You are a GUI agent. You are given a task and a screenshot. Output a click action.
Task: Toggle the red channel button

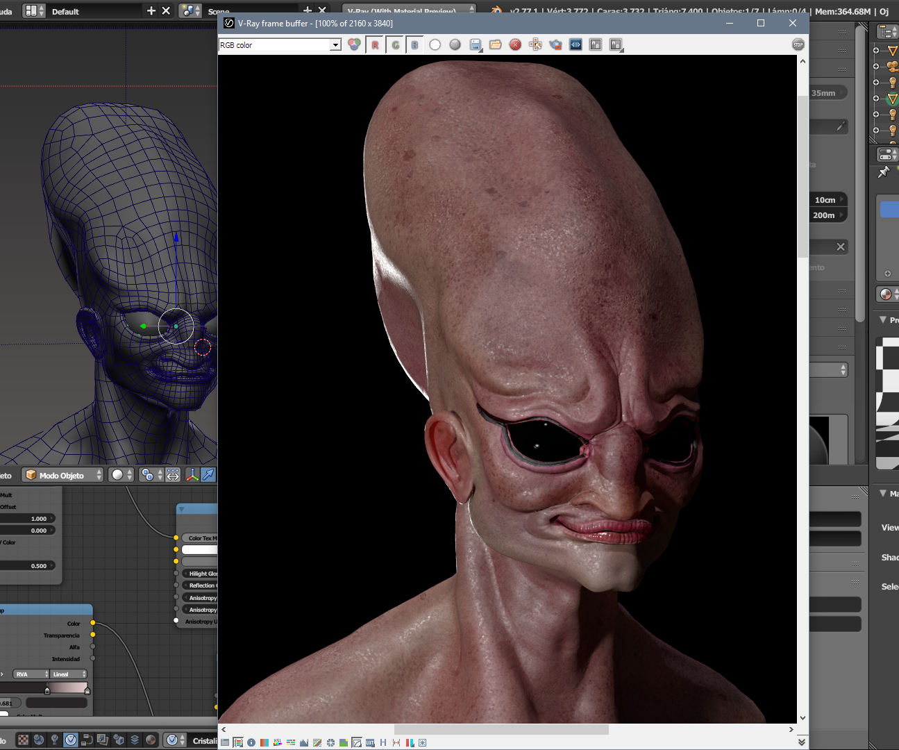[375, 45]
